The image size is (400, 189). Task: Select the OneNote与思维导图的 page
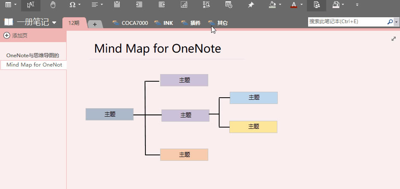pos(33,55)
